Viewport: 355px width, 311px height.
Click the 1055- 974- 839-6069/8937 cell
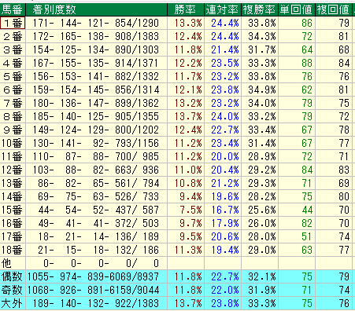(97, 276)
